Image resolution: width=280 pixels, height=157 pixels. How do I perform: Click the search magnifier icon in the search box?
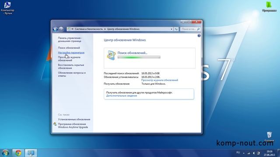198,29
